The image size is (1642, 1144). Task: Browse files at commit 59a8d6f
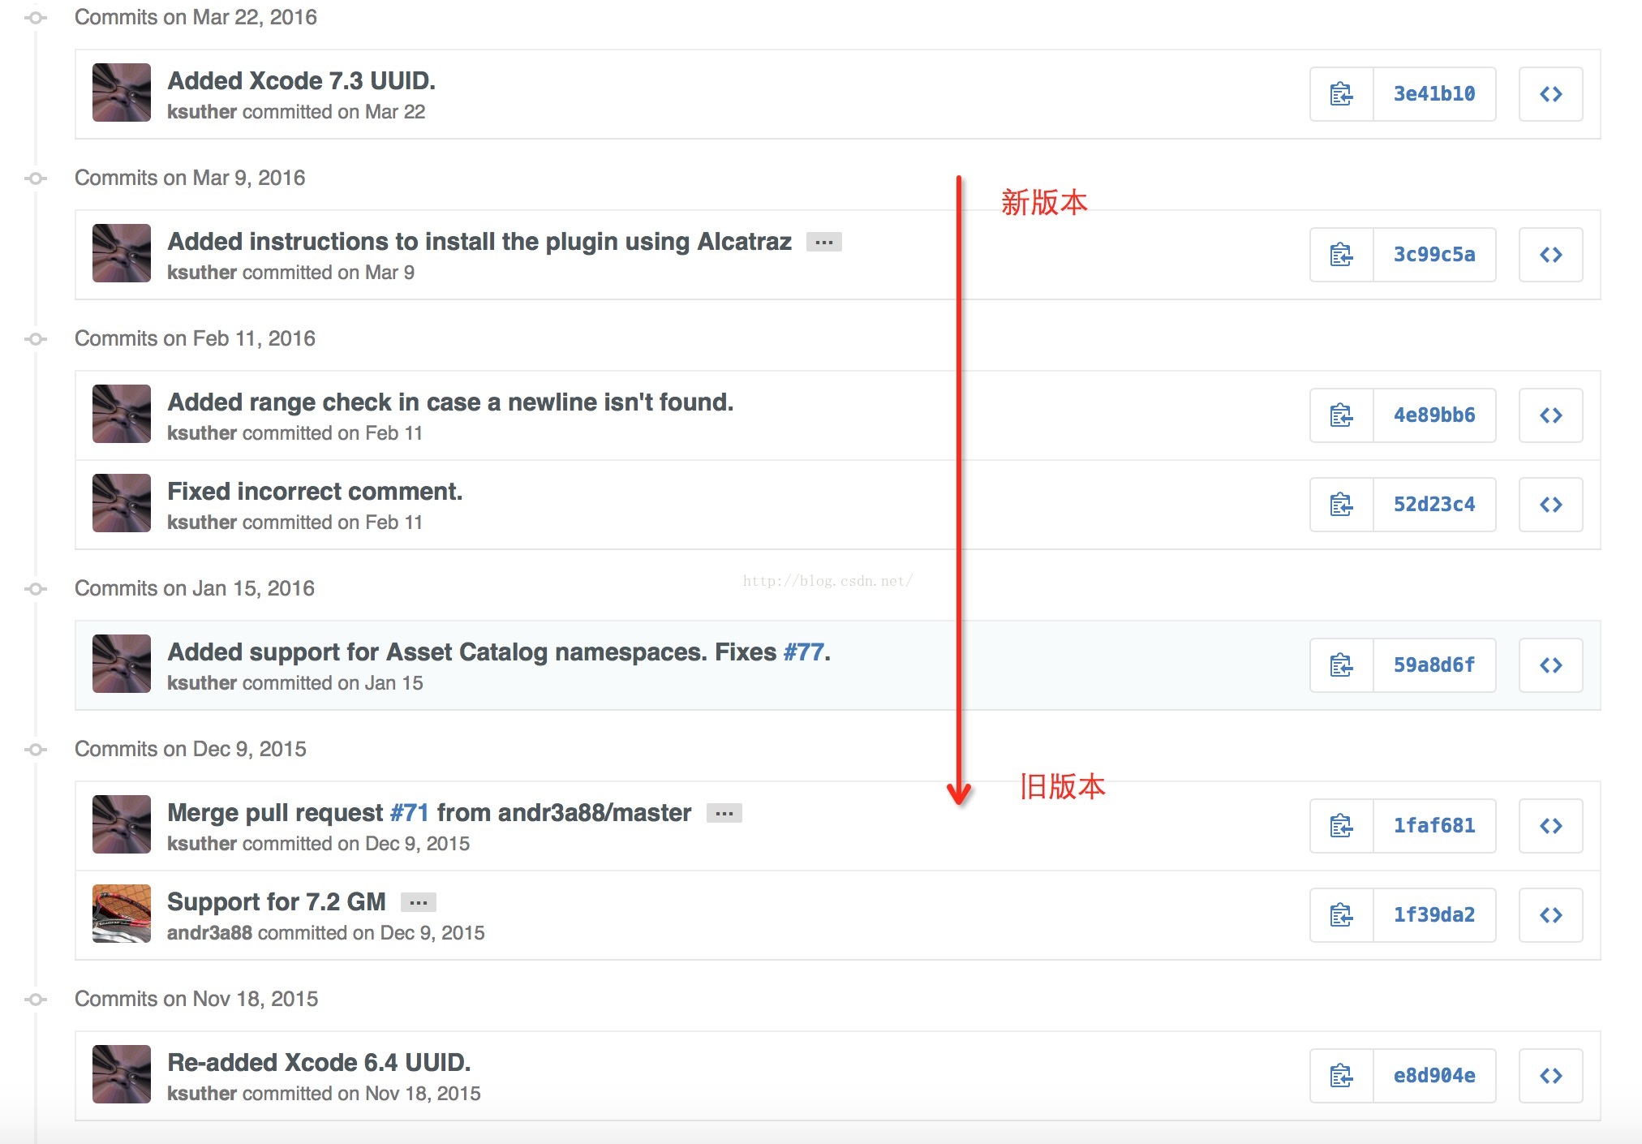(1550, 665)
